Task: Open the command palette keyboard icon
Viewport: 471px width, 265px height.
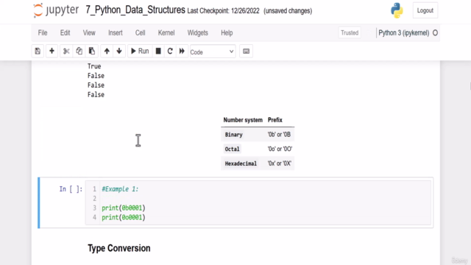Action: point(246,52)
